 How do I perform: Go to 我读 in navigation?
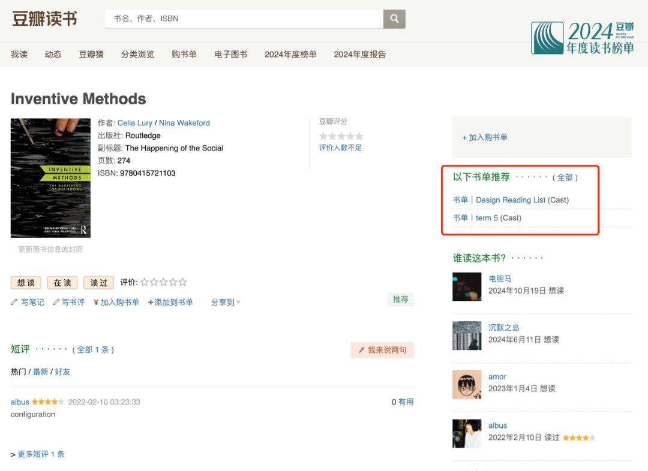(x=19, y=55)
